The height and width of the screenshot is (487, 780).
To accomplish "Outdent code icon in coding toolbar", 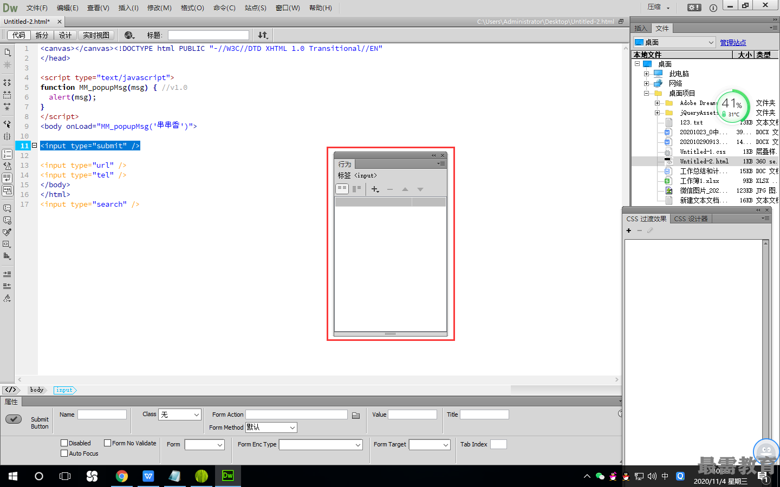I will (7, 286).
